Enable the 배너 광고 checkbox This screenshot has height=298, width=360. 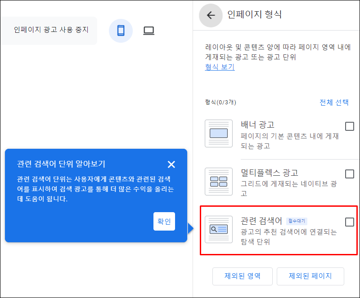[350, 126]
